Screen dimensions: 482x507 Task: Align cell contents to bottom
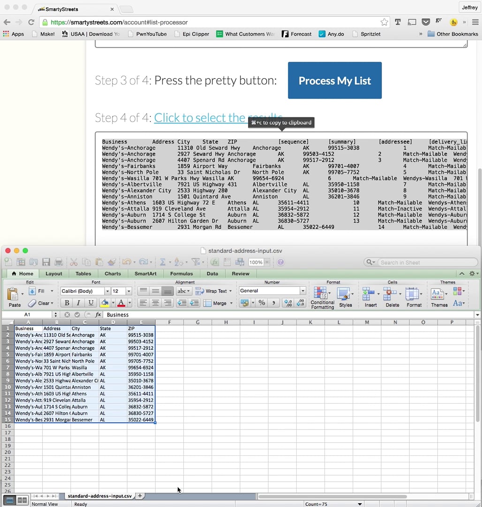[x=167, y=291]
